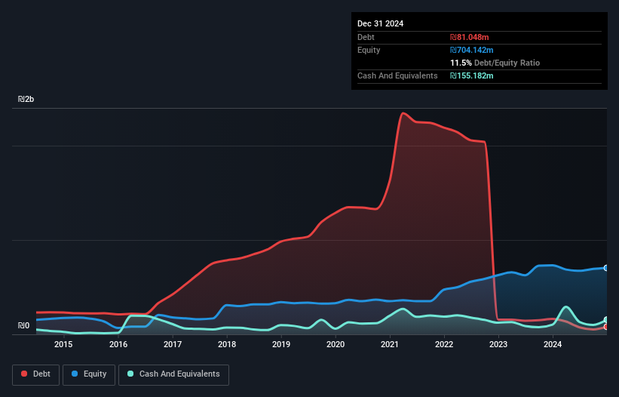619x397 pixels.
Task: Toggle the Equity series legend button
Action: pos(89,374)
